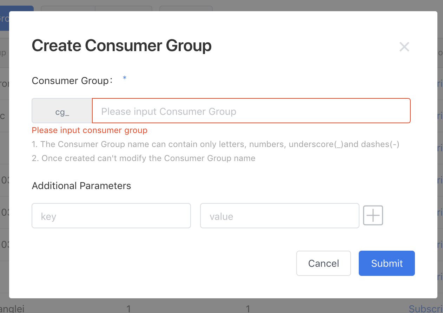Click the first '1' in bottom row
The image size is (443, 313).
pyautogui.click(x=128, y=308)
